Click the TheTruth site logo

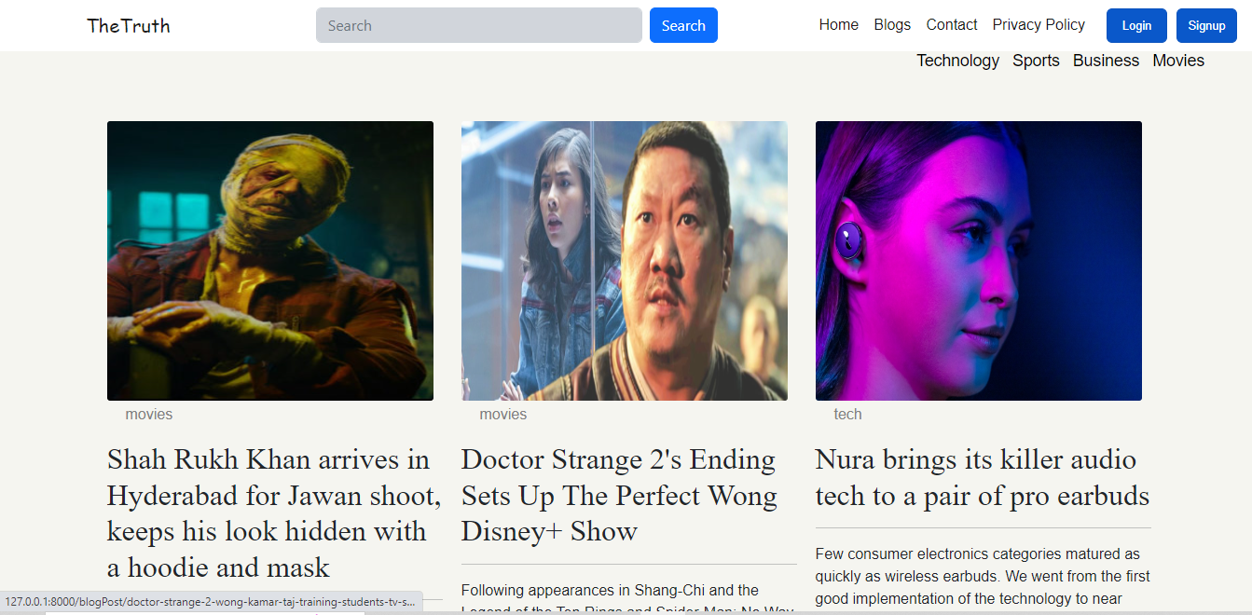(129, 25)
